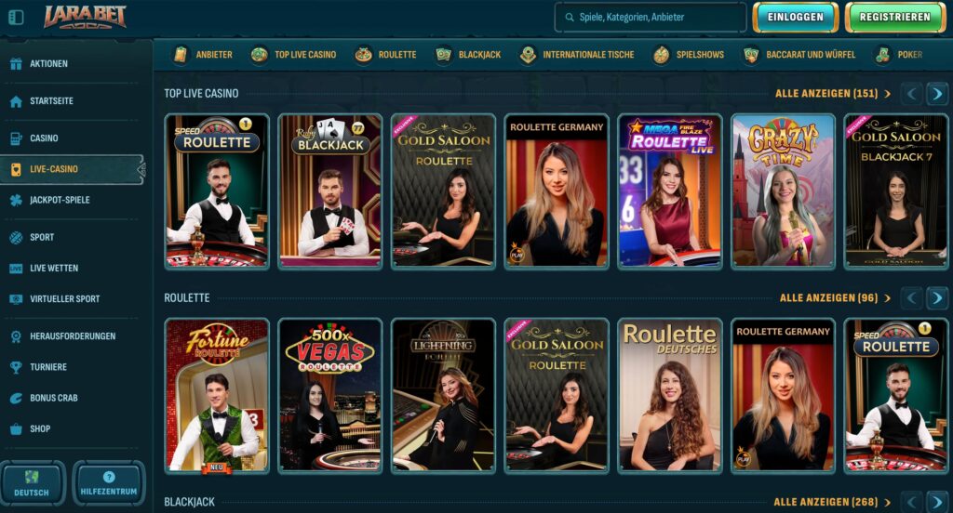Image resolution: width=953 pixels, height=513 pixels.
Task: Go to Startseite using the home icon
Action: [16, 101]
